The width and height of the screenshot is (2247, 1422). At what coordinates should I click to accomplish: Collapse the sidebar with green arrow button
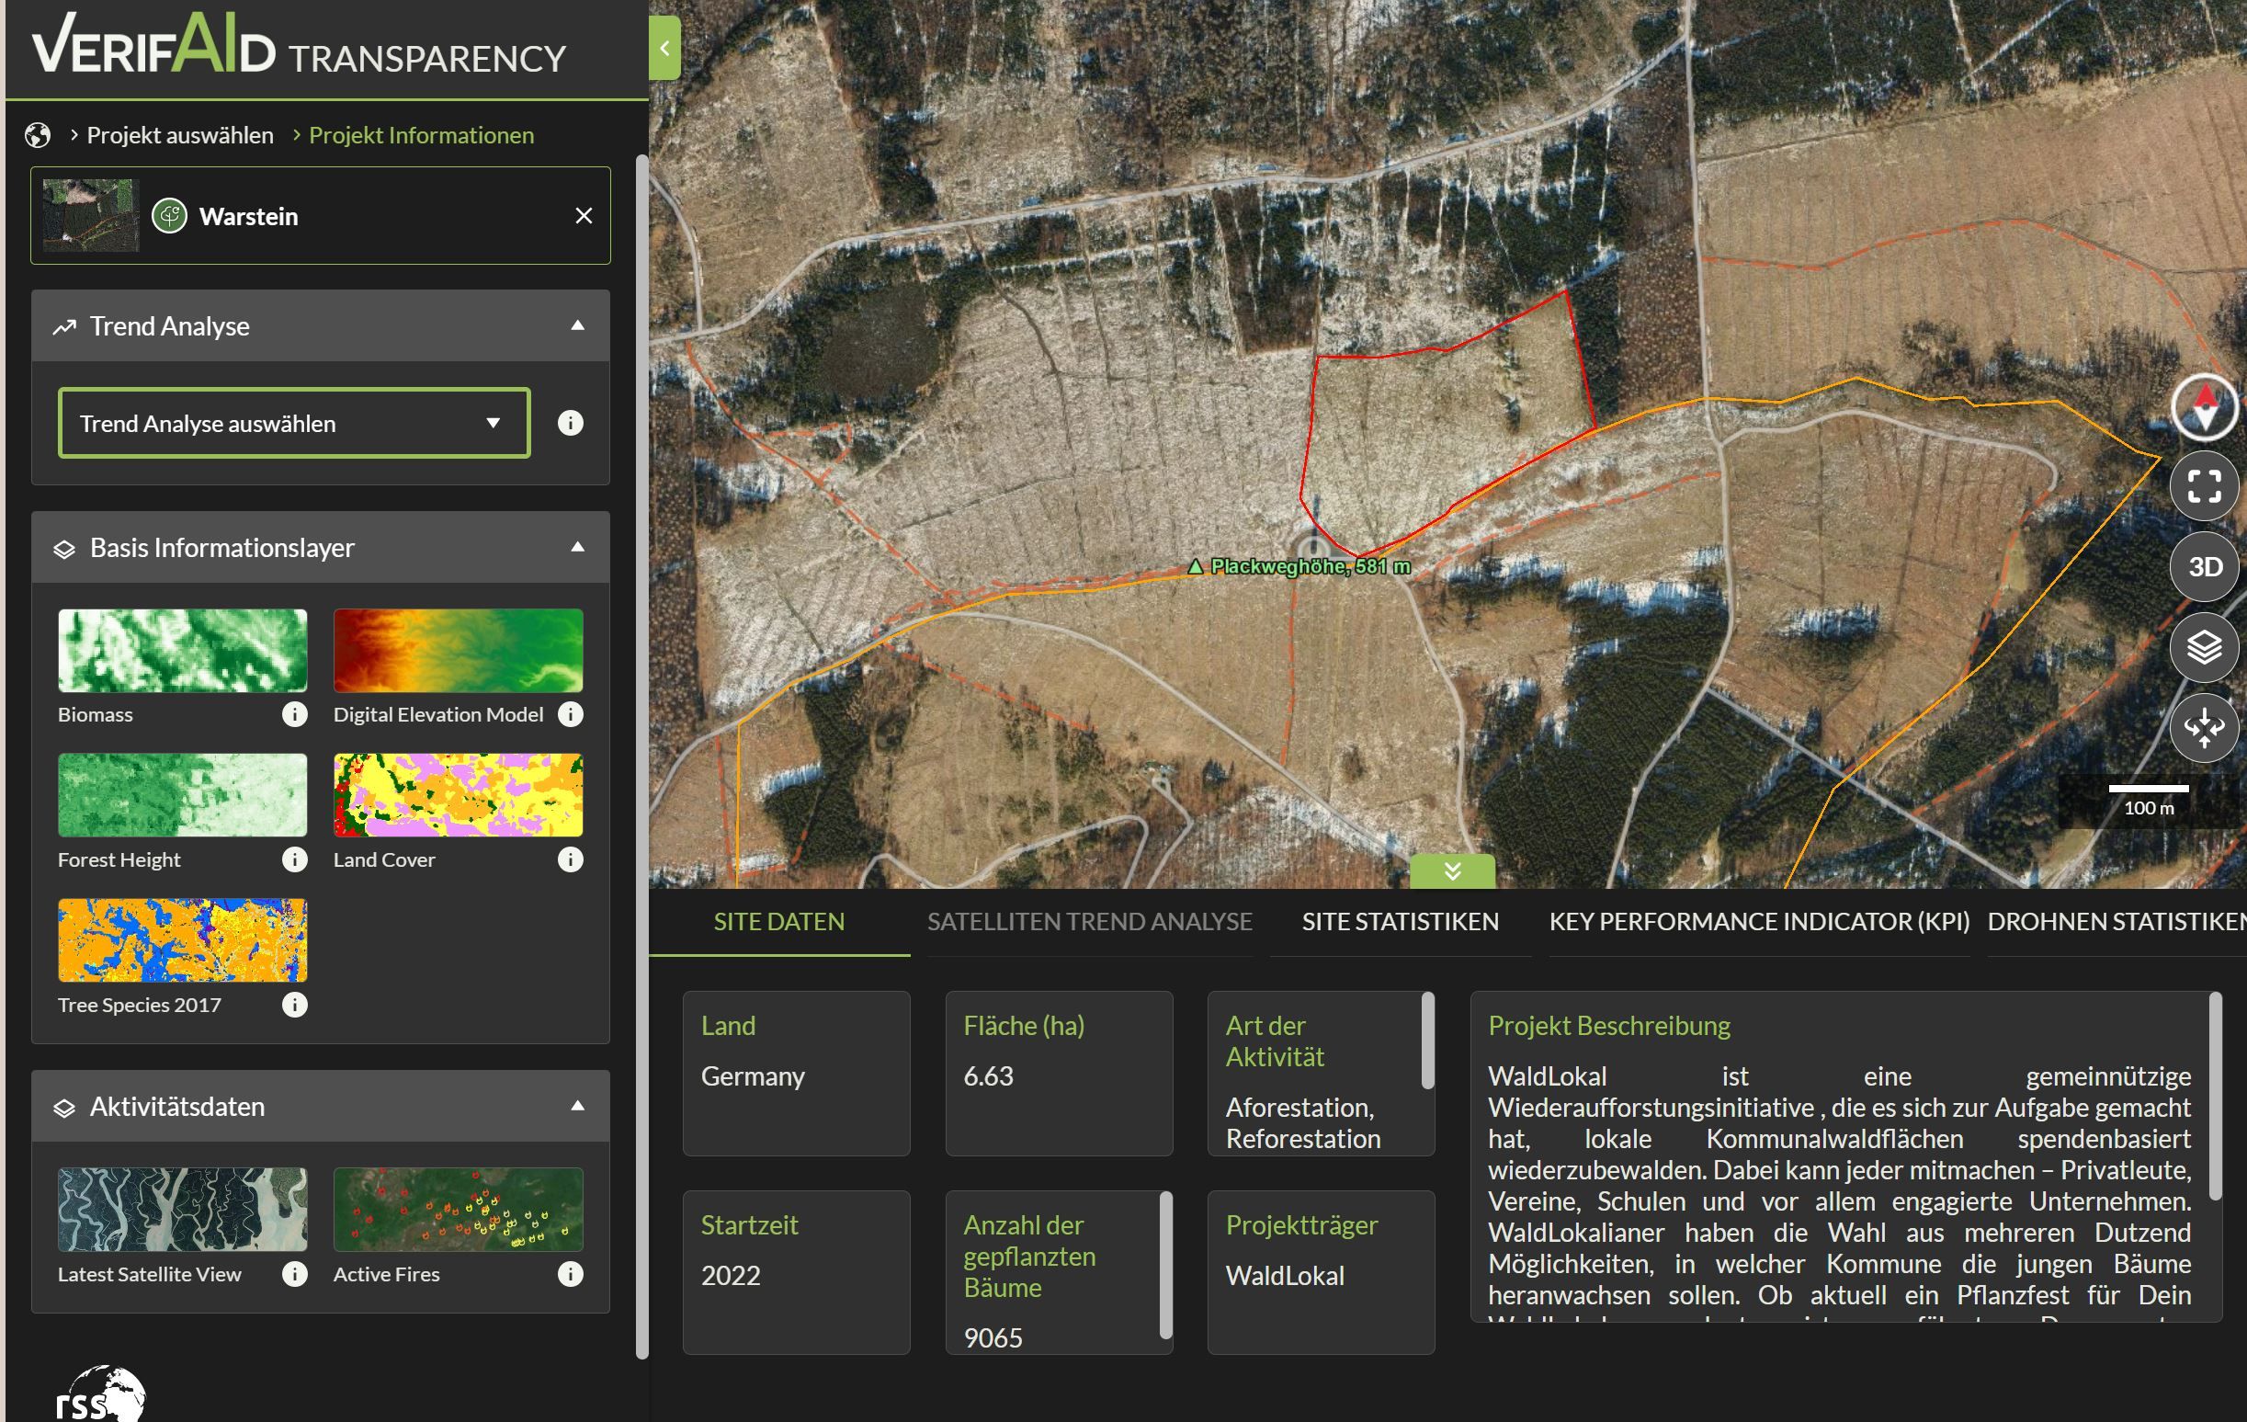tap(664, 49)
